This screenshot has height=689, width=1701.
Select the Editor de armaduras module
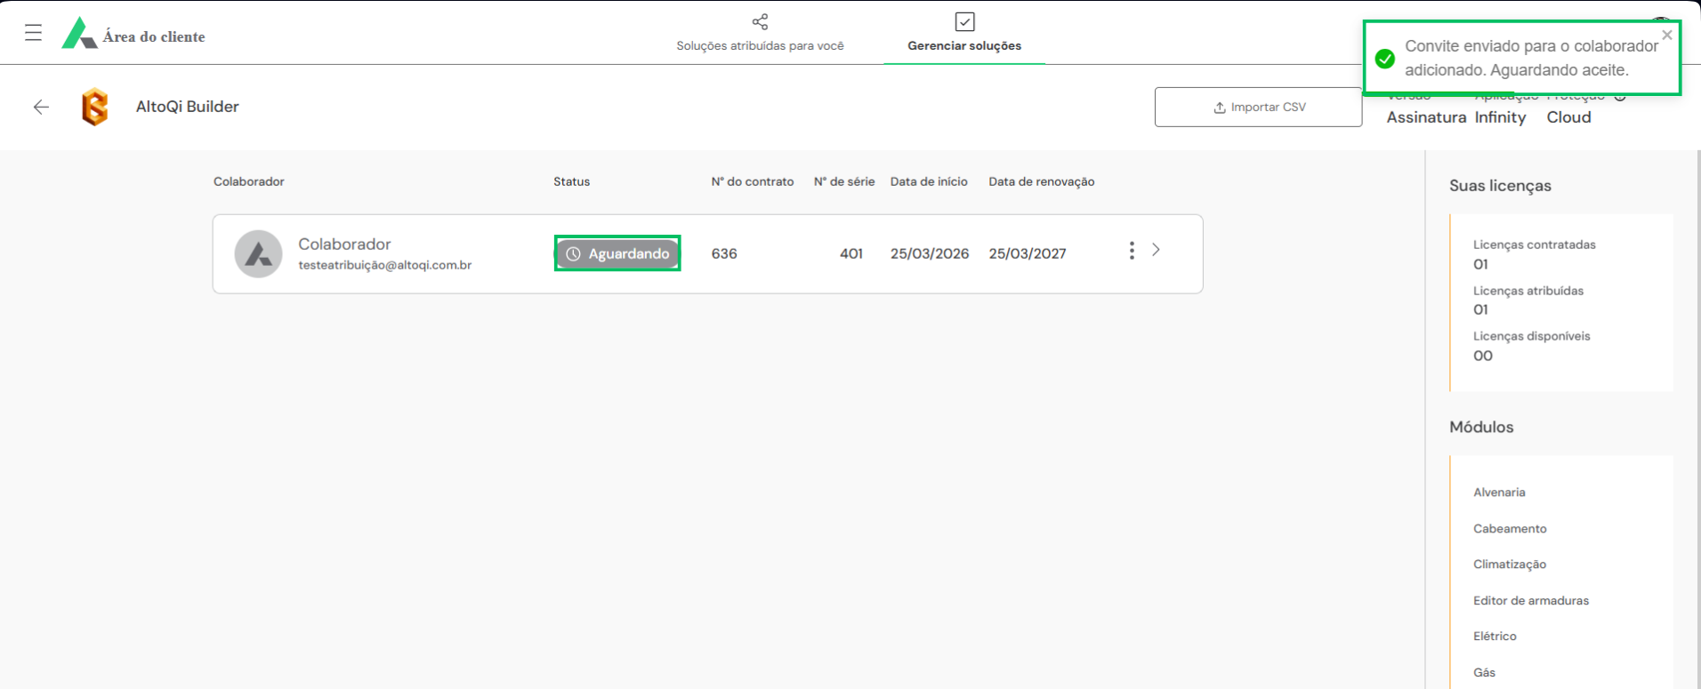coord(1530,601)
